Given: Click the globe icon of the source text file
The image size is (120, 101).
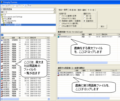Looking at the screenshot, I should pos(58,37).
